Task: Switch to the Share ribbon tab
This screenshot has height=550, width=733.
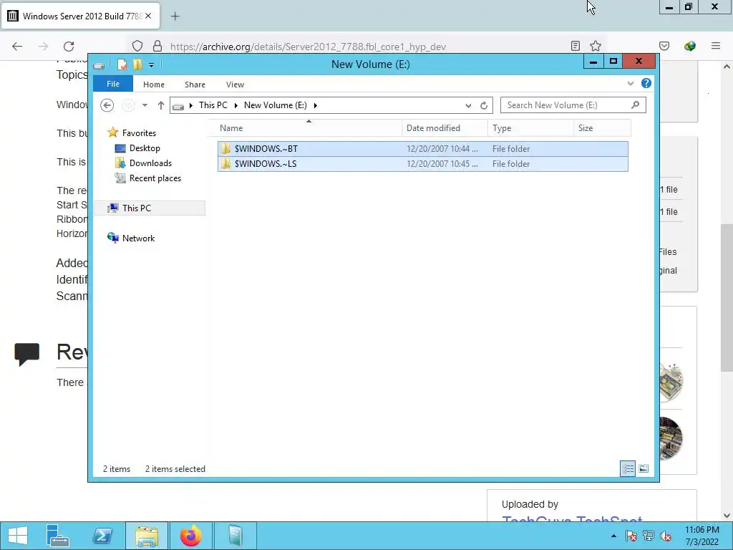Action: click(195, 85)
